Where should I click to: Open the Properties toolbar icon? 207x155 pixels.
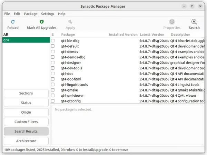[x=172, y=22]
